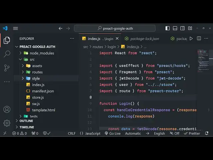The width and height of the screenshot is (213, 160).
Task: Click Automatic status bar item
Action: [133, 133]
